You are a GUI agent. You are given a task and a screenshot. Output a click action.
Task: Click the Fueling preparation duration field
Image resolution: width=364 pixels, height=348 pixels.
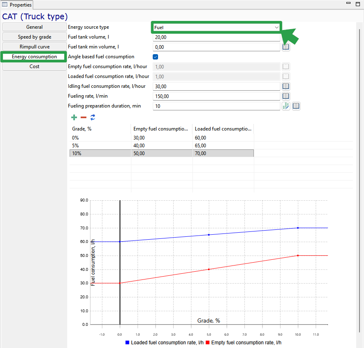[216, 106]
